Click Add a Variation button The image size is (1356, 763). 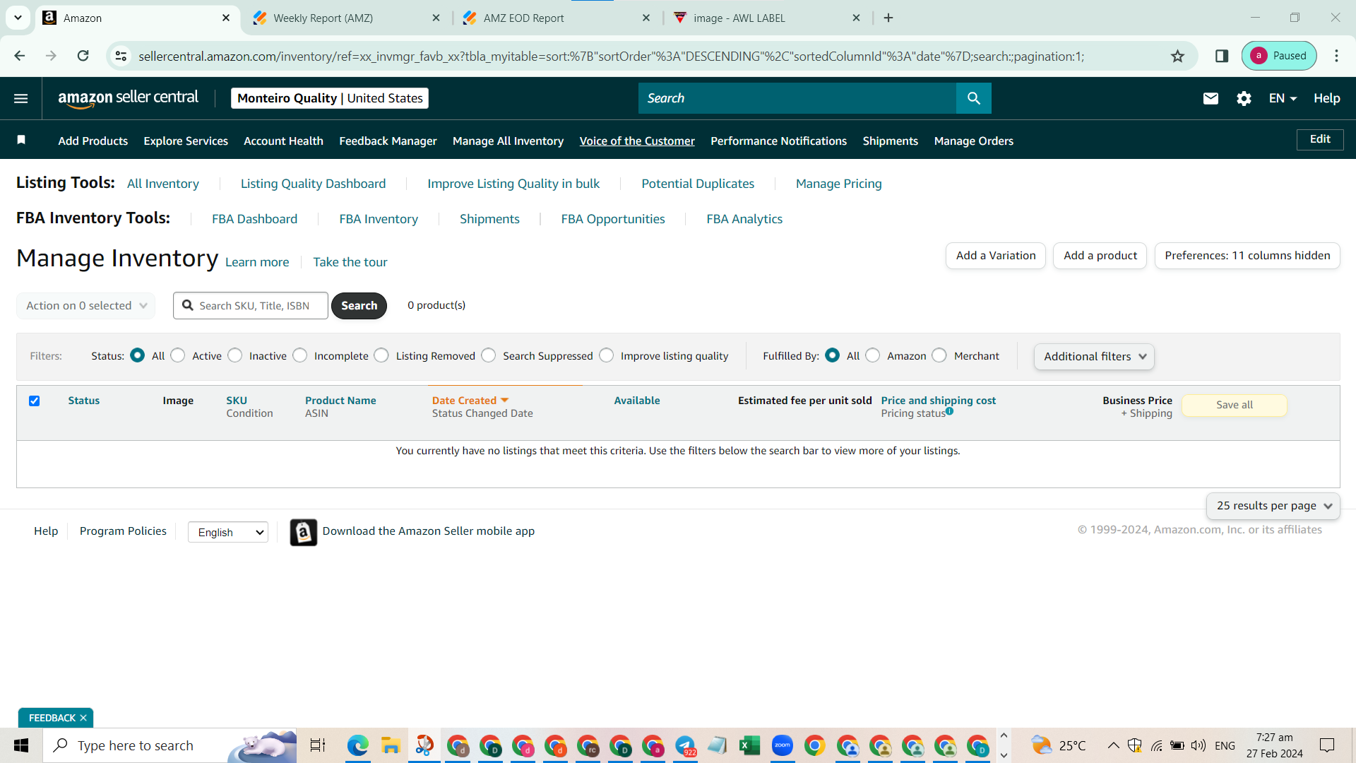(996, 256)
